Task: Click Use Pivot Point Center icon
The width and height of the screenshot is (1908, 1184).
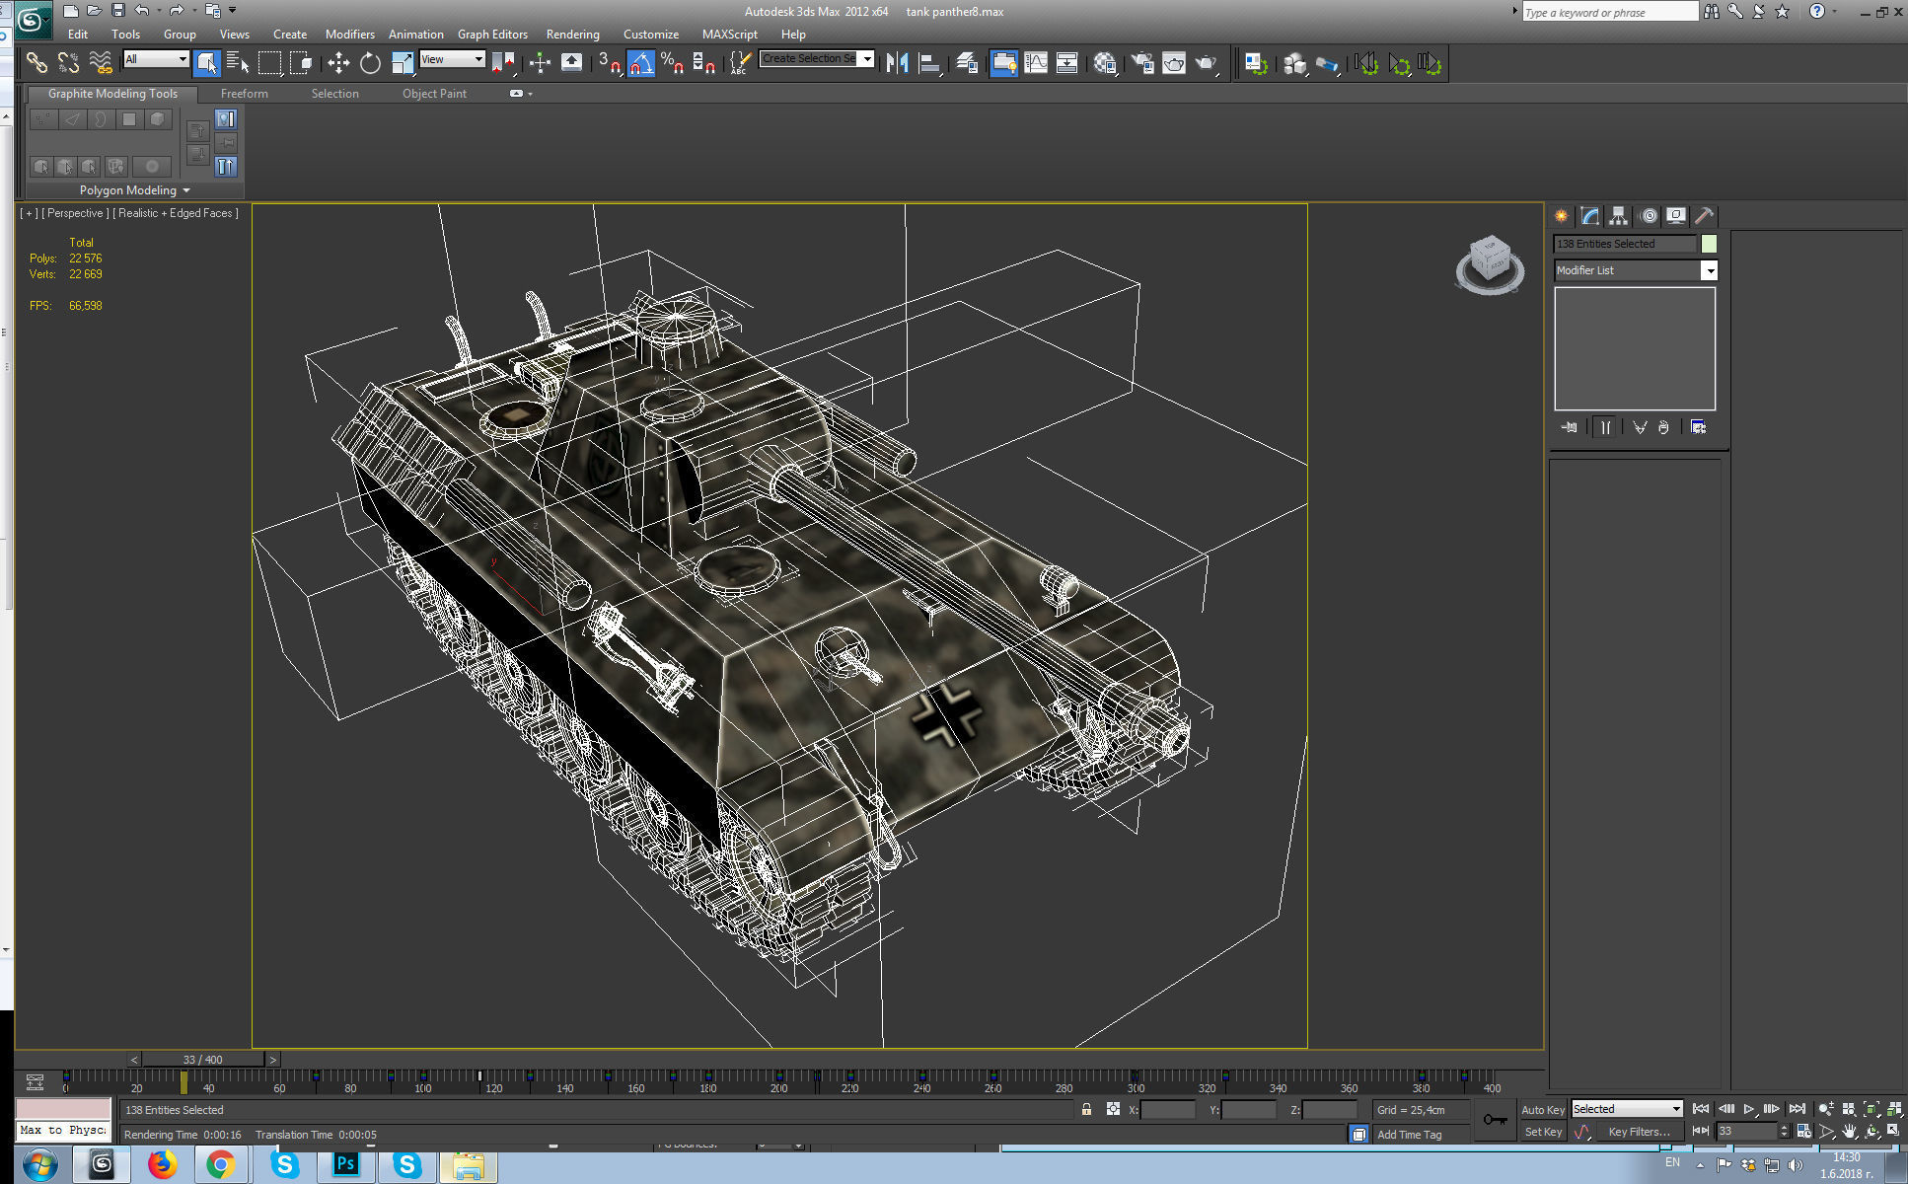Action: (503, 63)
